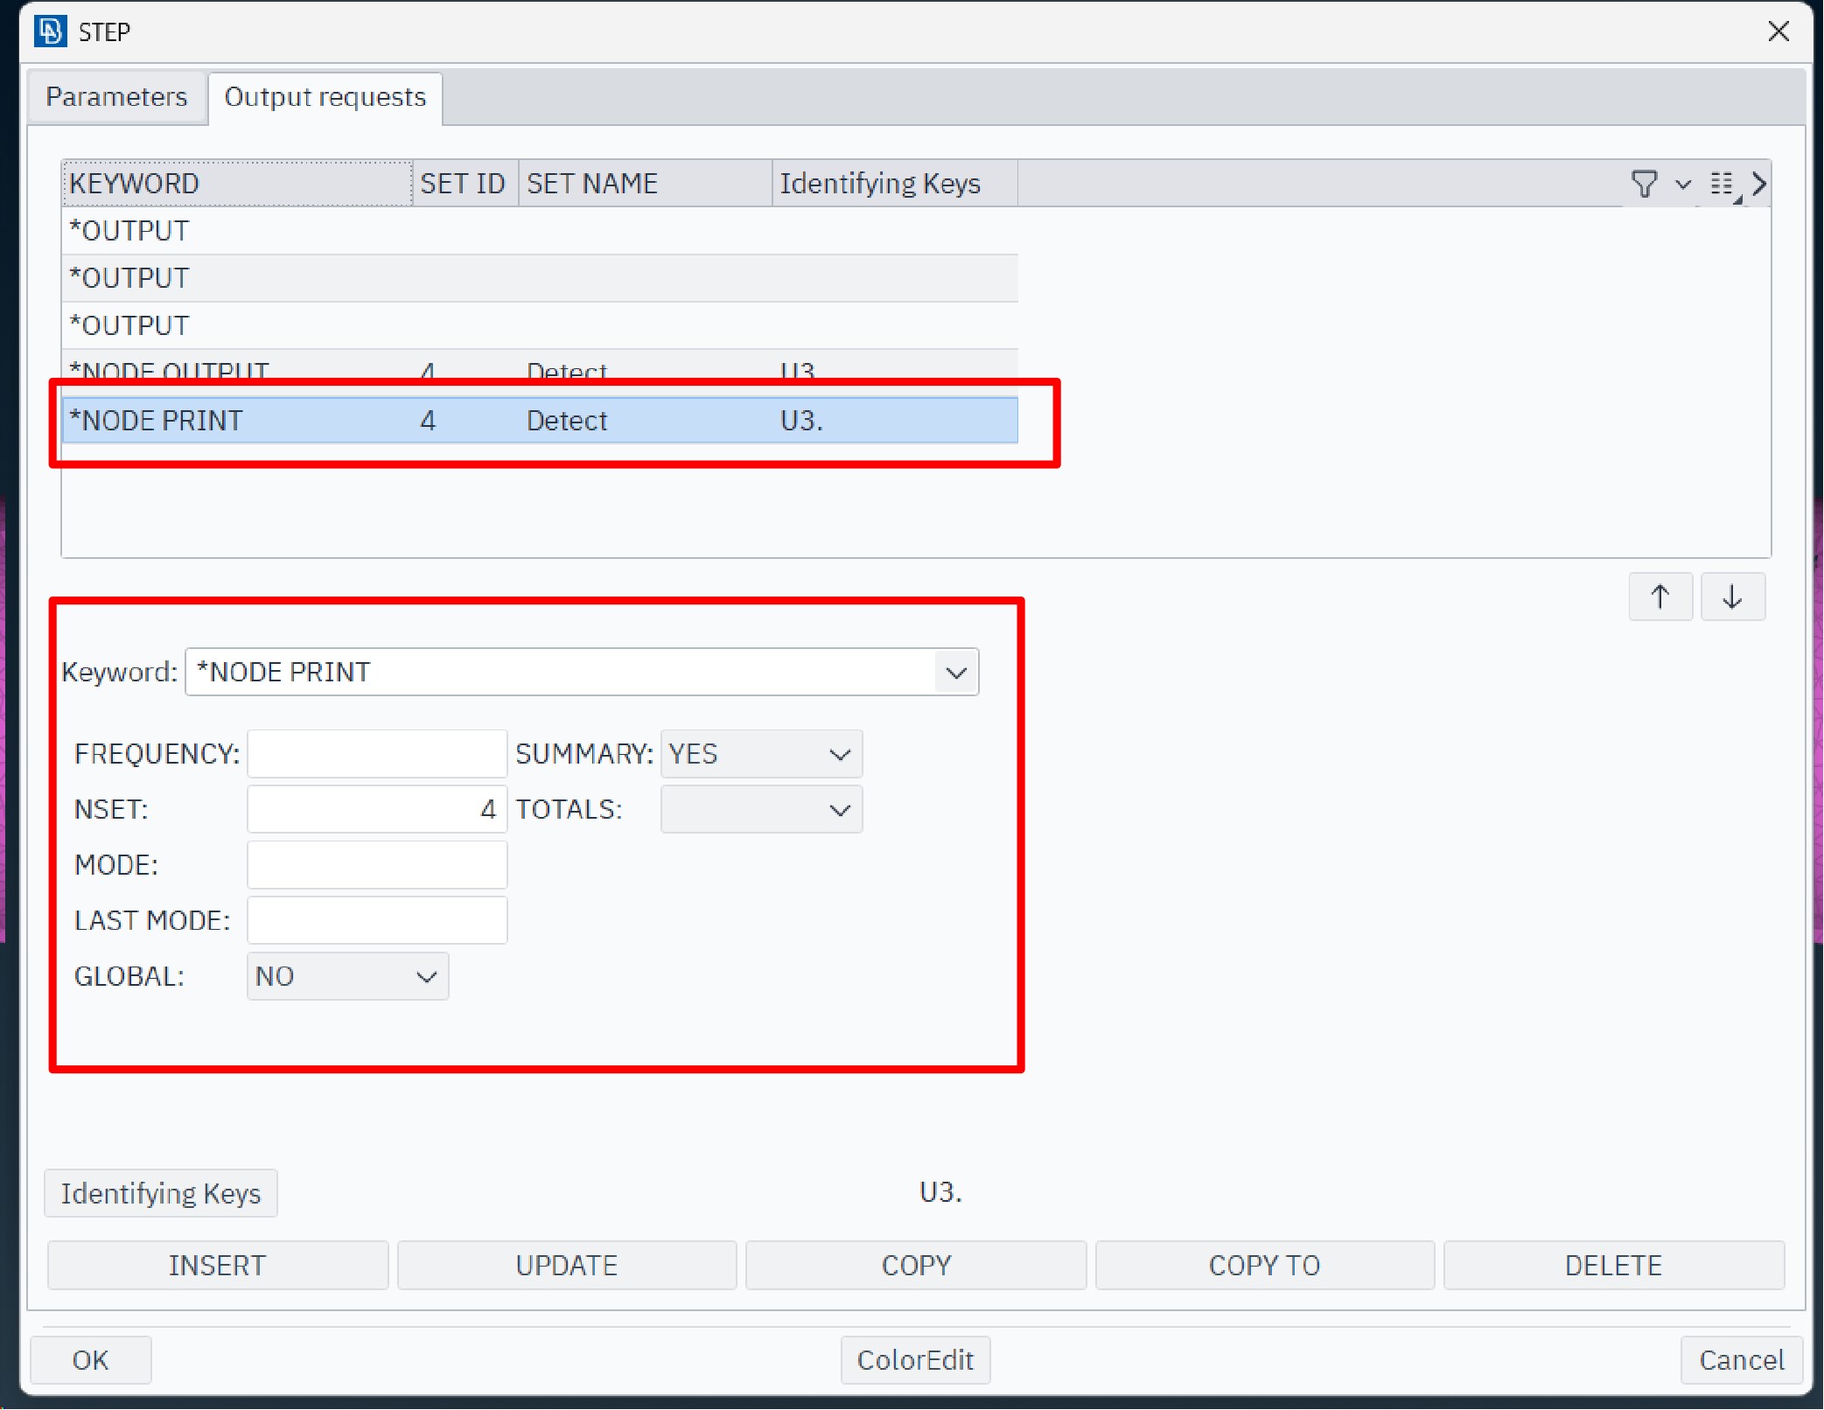This screenshot has height=1410, width=1824.
Task: Move selected row up with arrow button
Action: tap(1660, 597)
